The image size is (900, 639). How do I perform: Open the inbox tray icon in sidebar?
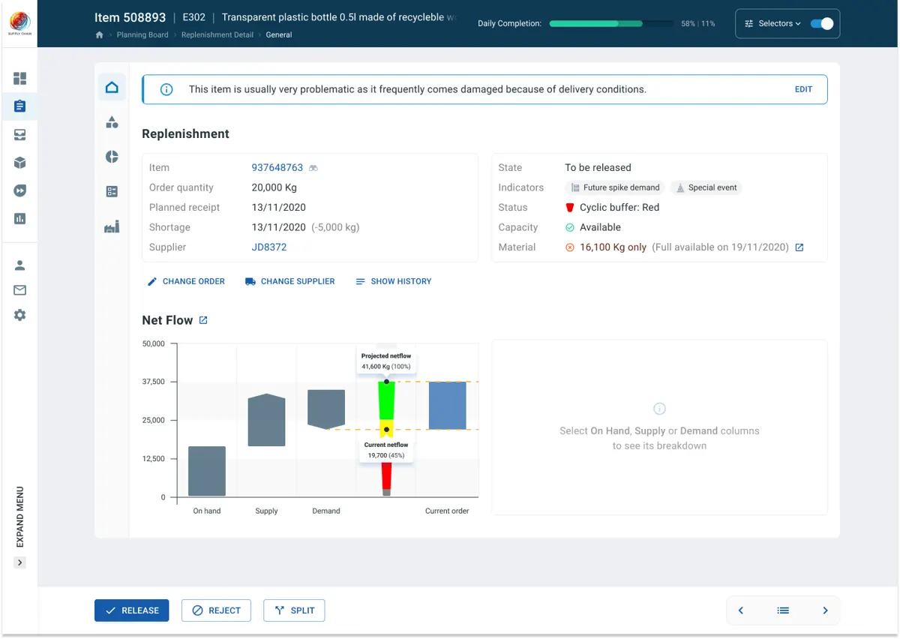point(20,135)
